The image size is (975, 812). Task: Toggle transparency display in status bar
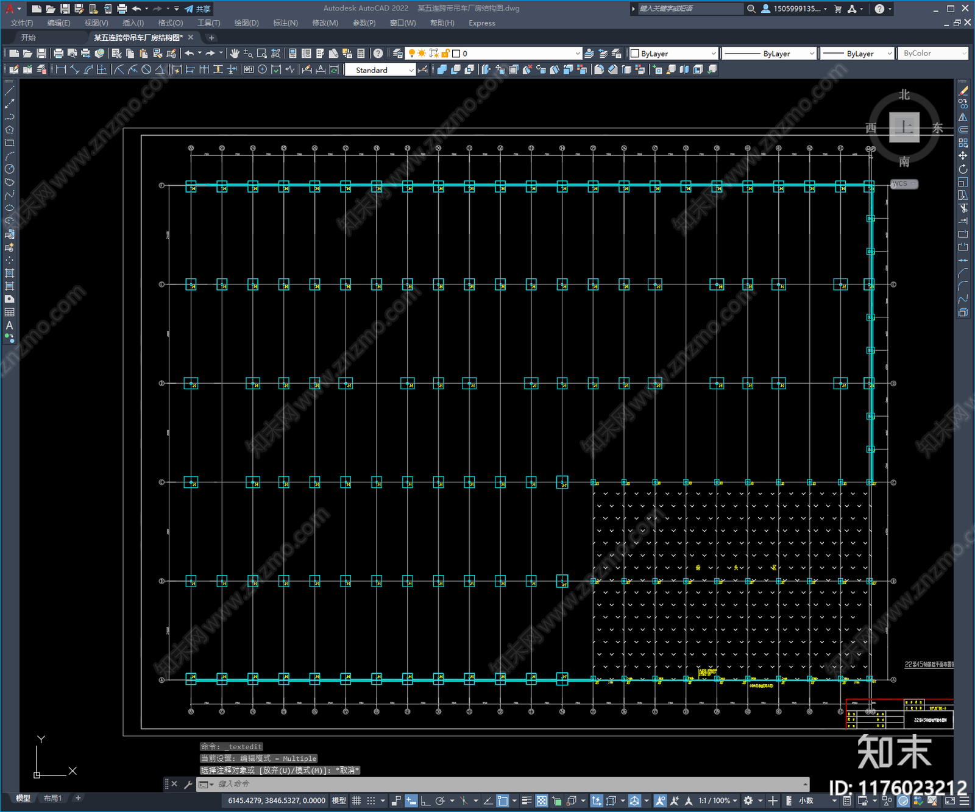[x=541, y=800]
